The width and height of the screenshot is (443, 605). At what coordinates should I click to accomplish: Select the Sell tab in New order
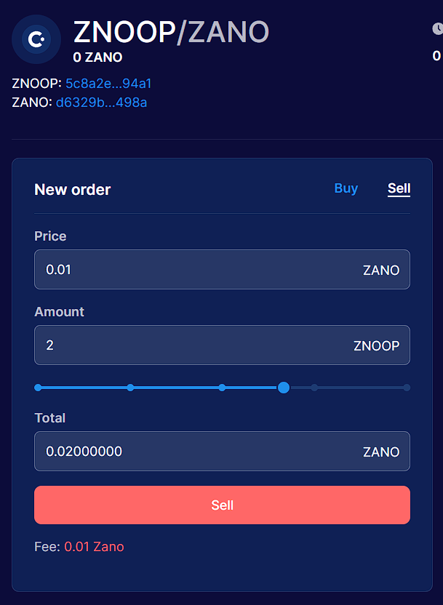click(399, 188)
